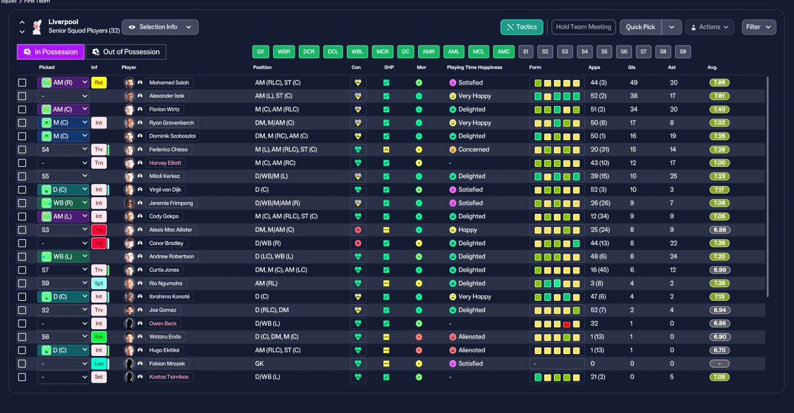Click Alexis Mac Allister's red injury condition icon
This screenshot has height=413, width=794.
pos(358,229)
